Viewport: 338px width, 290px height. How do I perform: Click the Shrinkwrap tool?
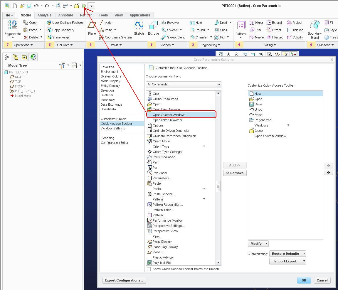[x=58, y=37]
